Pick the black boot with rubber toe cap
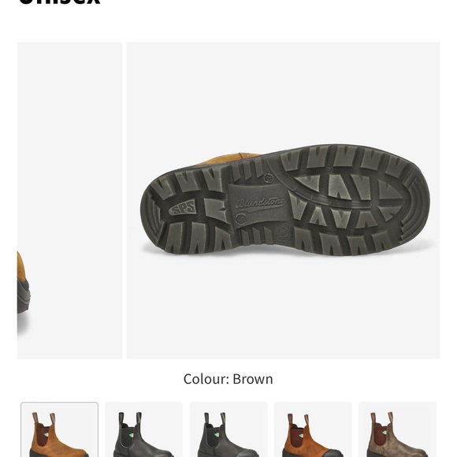This screenshot has height=457, width=457. point(228,429)
